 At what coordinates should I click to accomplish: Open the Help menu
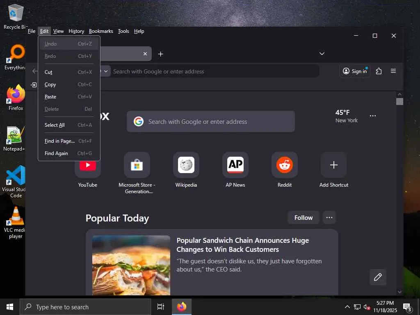[139, 31]
